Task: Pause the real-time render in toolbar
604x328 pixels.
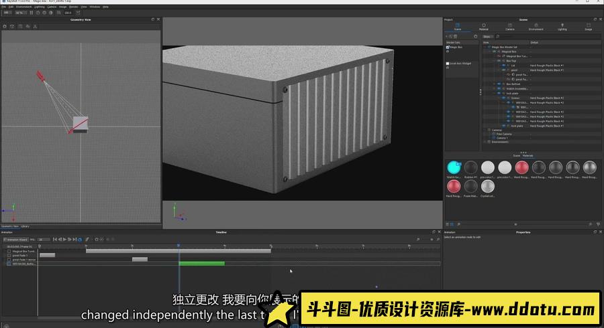Action: [31, 13]
